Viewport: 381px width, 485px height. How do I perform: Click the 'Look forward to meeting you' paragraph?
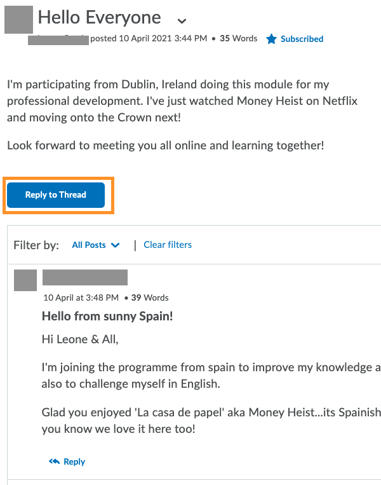coord(165,146)
